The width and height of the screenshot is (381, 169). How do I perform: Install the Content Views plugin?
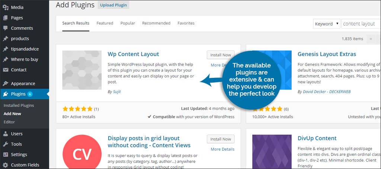pyautogui.click(x=221, y=139)
